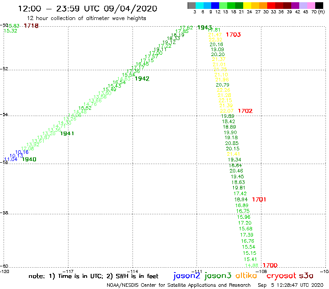Image resolution: width=329 pixels, height=289 pixels.
Task: Click the dark red 1718 time marker
Action: (x=31, y=26)
